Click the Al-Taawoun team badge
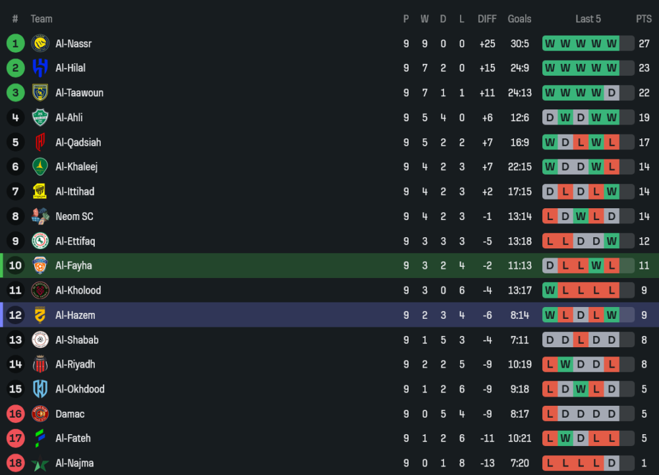Image resolution: width=659 pixels, height=475 pixels. [x=40, y=93]
